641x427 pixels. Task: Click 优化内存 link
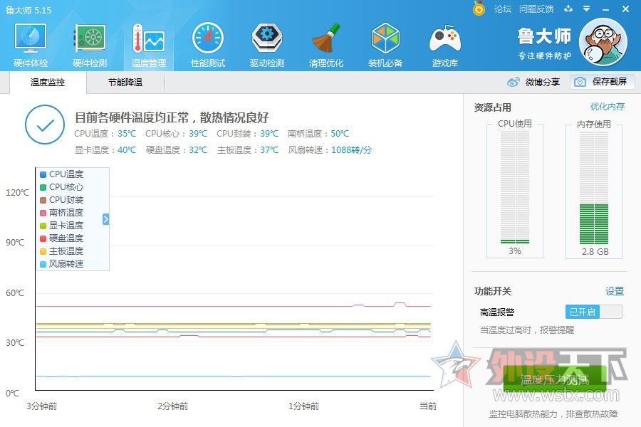tap(608, 107)
